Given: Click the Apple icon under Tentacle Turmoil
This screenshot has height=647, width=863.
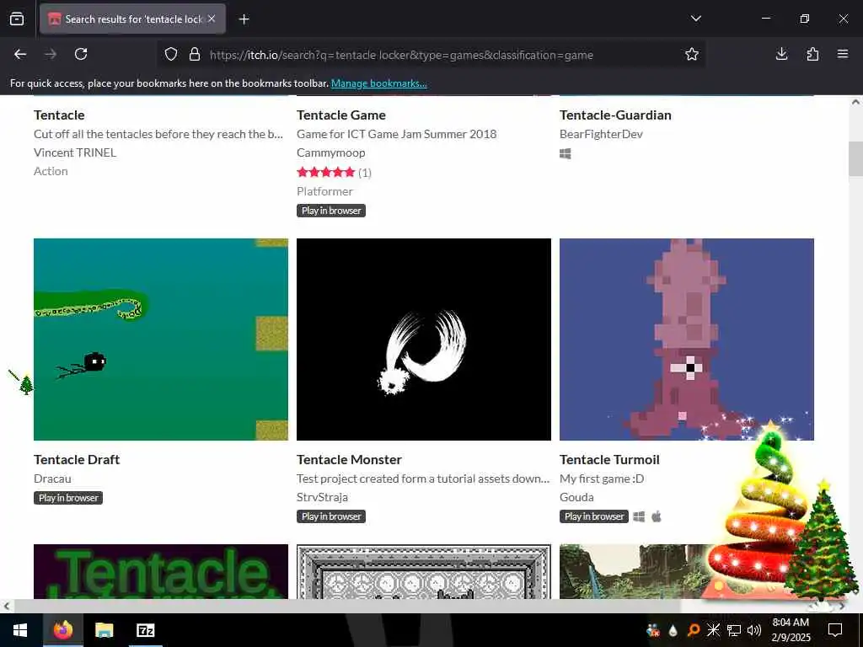Looking at the screenshot, I should 656,516.
